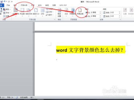Expand the arrow below 页边距
The height and width of the screenshot is (100, 134).
coord(22,16)
